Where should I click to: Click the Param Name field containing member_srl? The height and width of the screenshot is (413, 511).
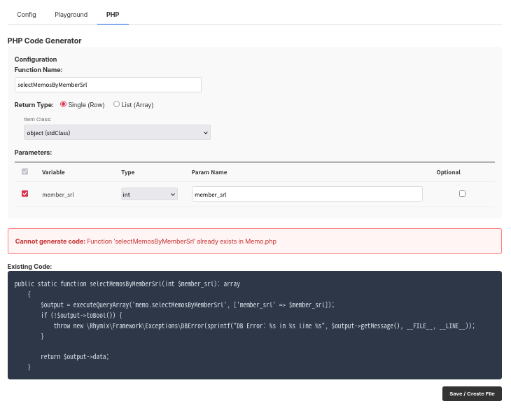(x=307, y=194)
